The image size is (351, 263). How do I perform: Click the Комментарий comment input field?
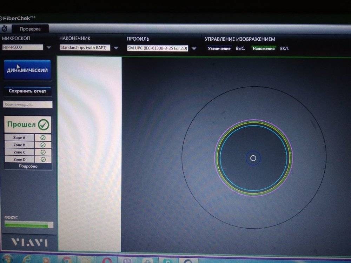[x=27, y=104]
